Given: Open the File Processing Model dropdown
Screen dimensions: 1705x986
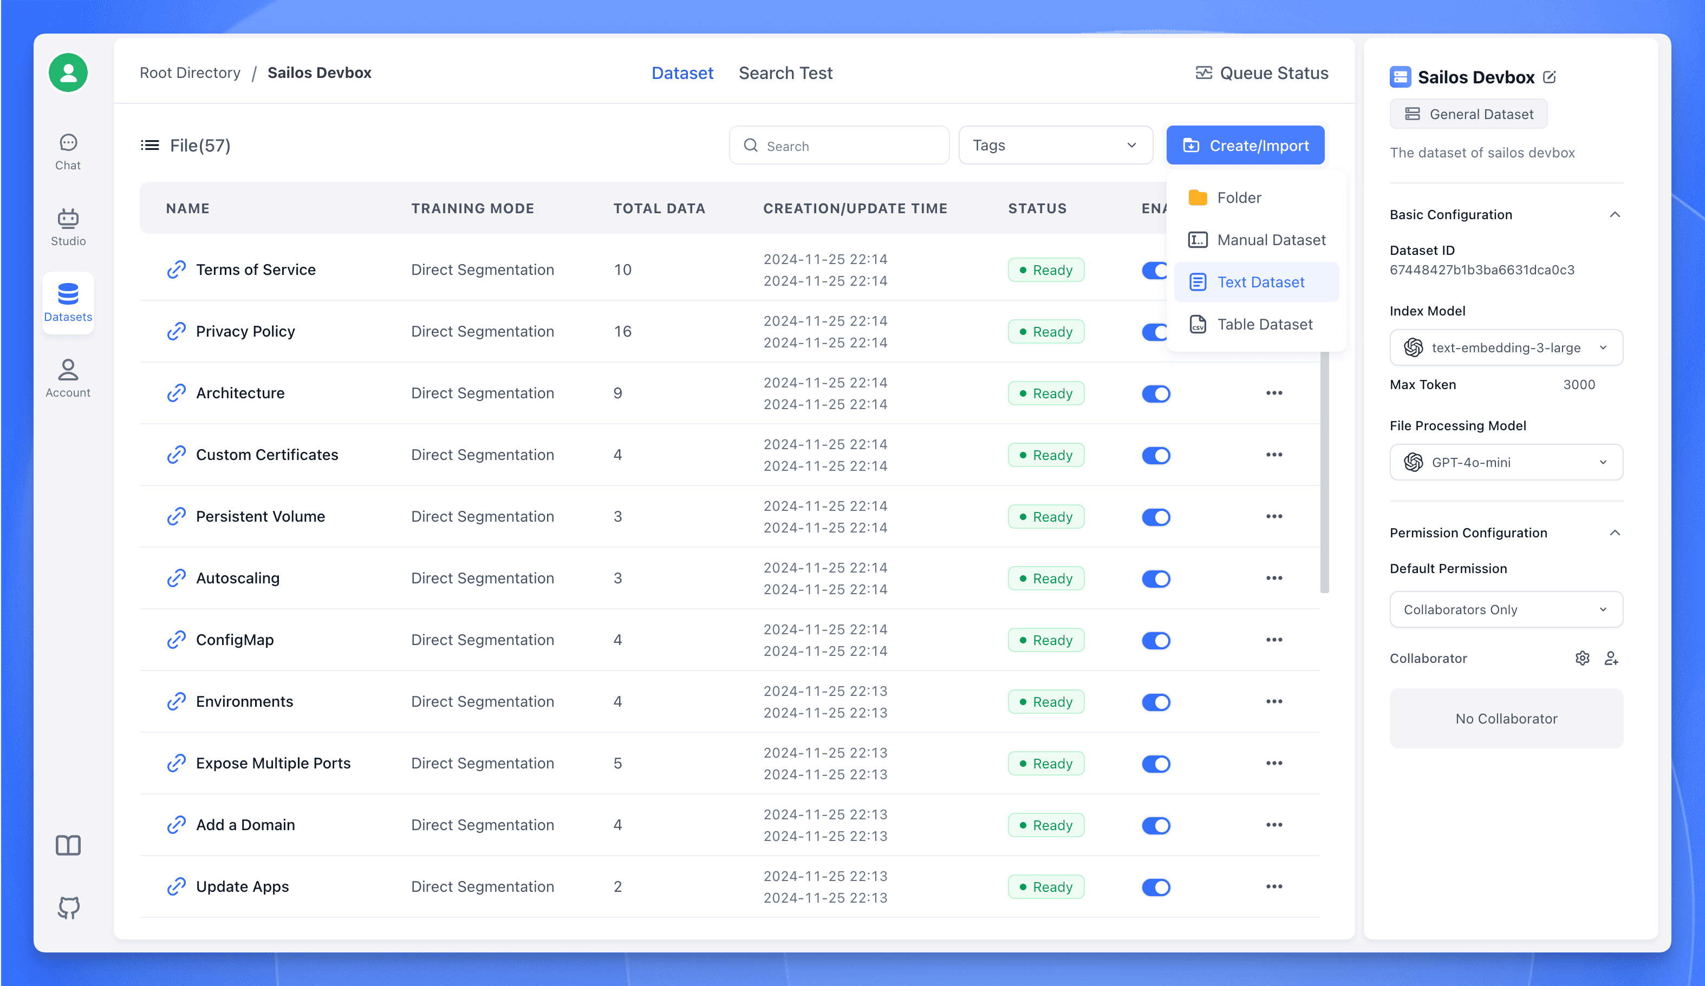Looking at the screenshot, I should tap(1507, 461).
